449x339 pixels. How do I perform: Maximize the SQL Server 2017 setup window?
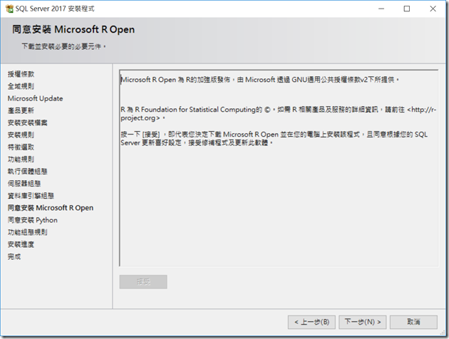pos(407,9)
